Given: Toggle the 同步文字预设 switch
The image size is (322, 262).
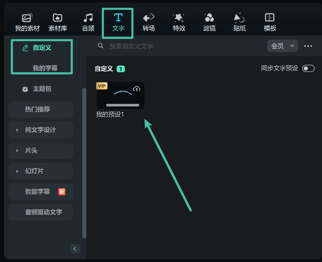Looking at the screenshot, I should tap(308, 68).
